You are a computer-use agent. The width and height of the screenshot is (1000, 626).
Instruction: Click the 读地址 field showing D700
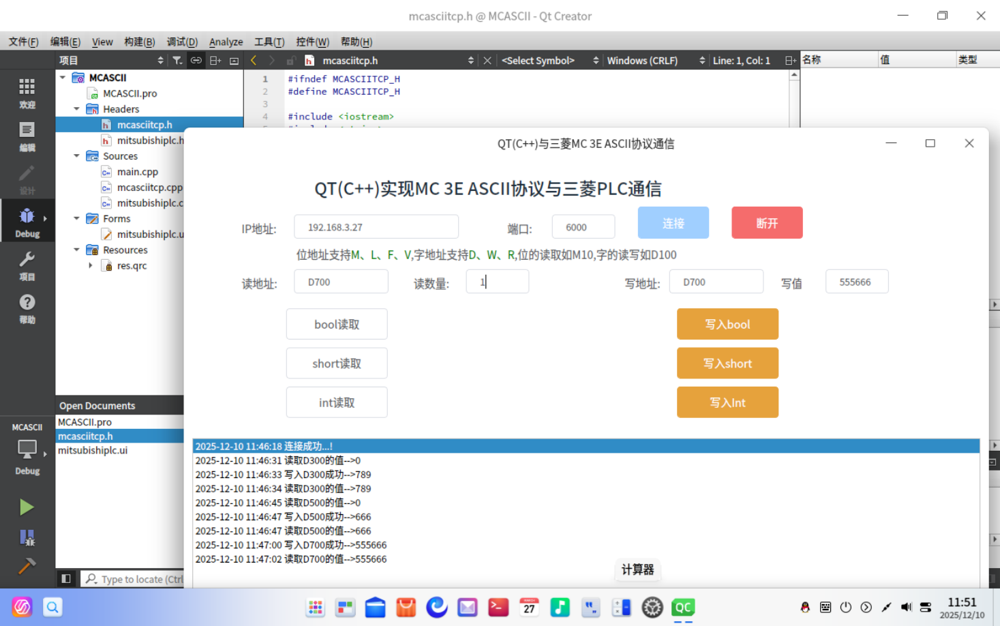pos(341,282)
